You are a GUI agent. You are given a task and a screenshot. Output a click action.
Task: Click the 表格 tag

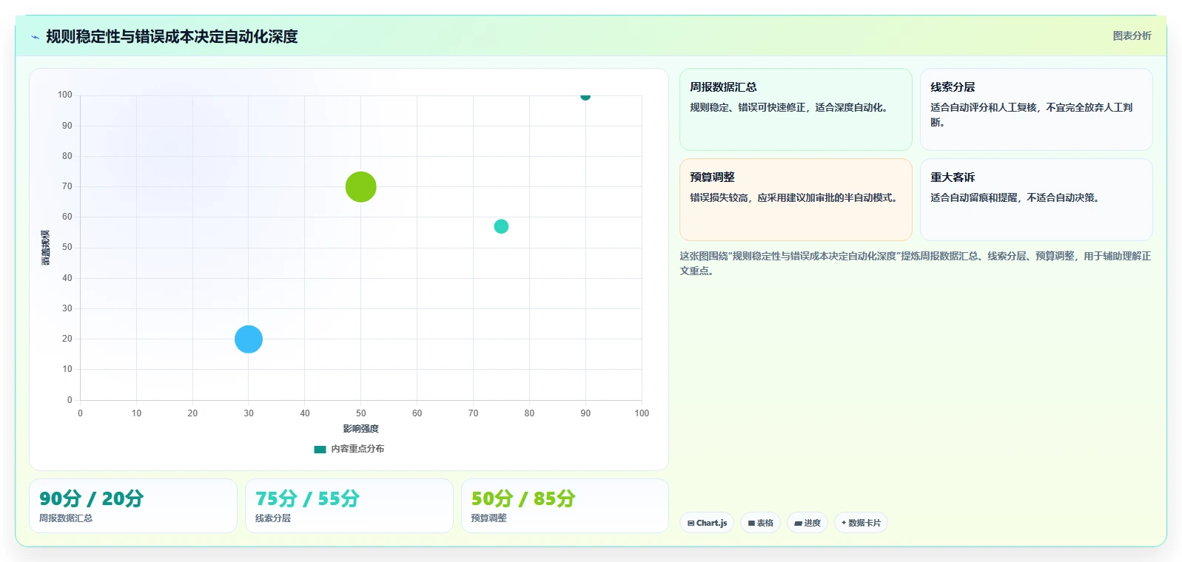(x=760, y=523)
